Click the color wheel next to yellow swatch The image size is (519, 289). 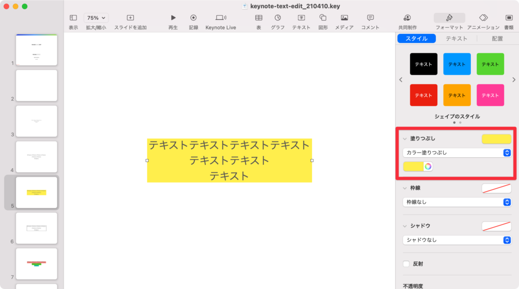coord(428,166)
